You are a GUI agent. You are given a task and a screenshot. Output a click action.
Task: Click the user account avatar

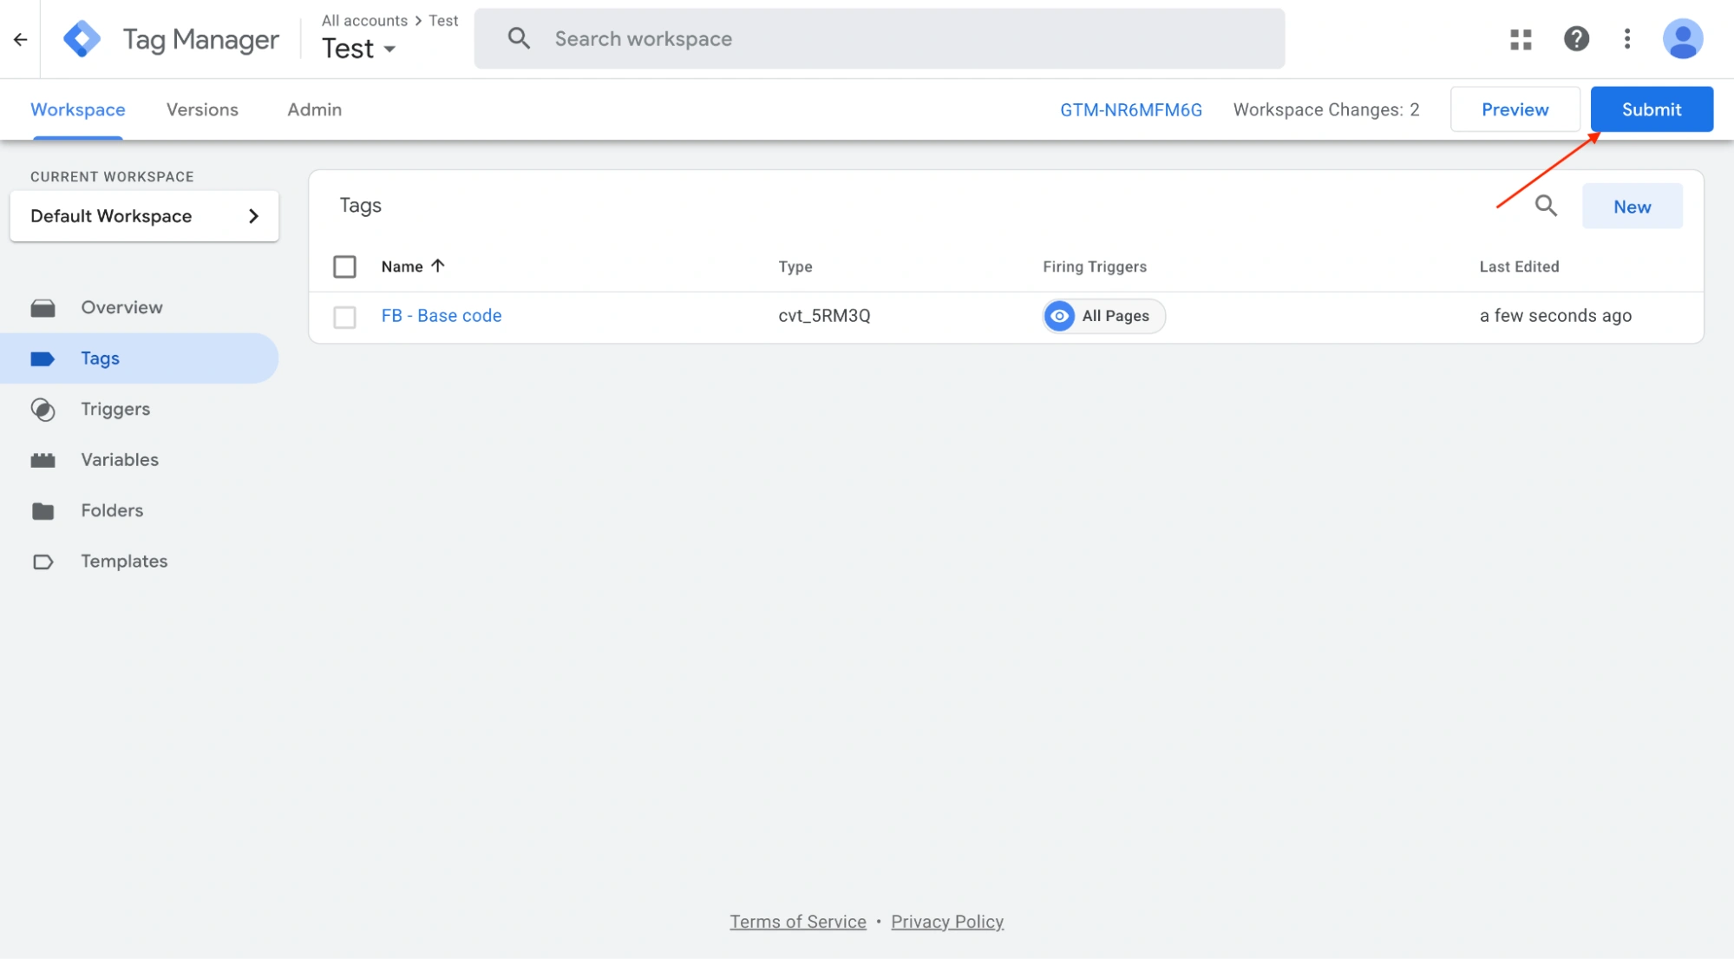(x=1682, y=39)
